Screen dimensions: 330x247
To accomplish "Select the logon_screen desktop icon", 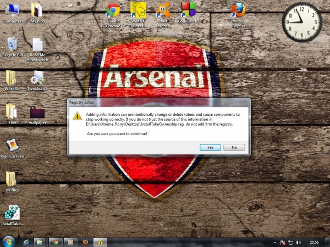I will tap(13, 148).
